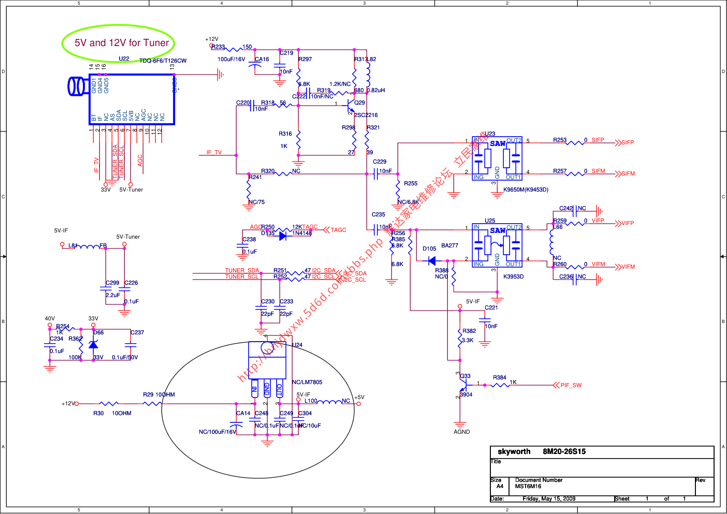Click the R388 resistor symbol
The height and width of the screenshot is (514, 727).
click(454, 277)
